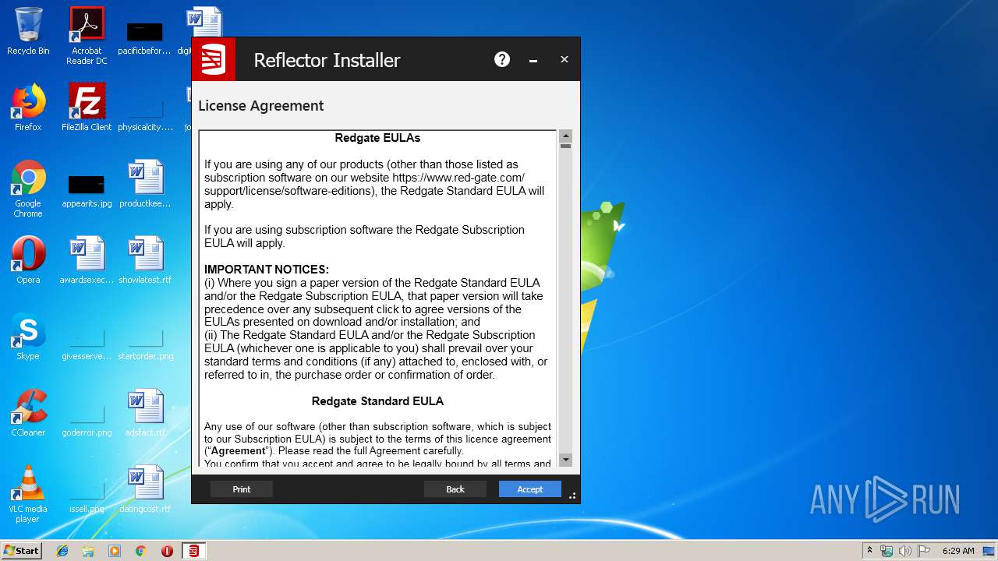The height and width of the screenshot is (561, 998).
Task: Select the givesserve file on desktop
Action: 87,343
